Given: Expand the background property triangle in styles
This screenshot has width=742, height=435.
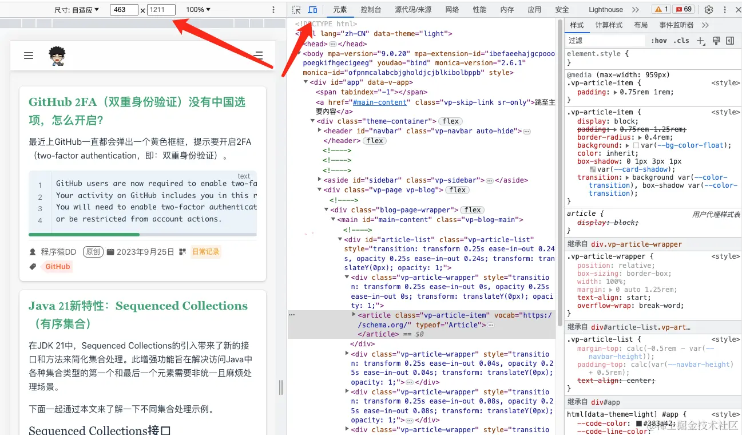Looking at the screenshot, I should click(x=628, y=145).
